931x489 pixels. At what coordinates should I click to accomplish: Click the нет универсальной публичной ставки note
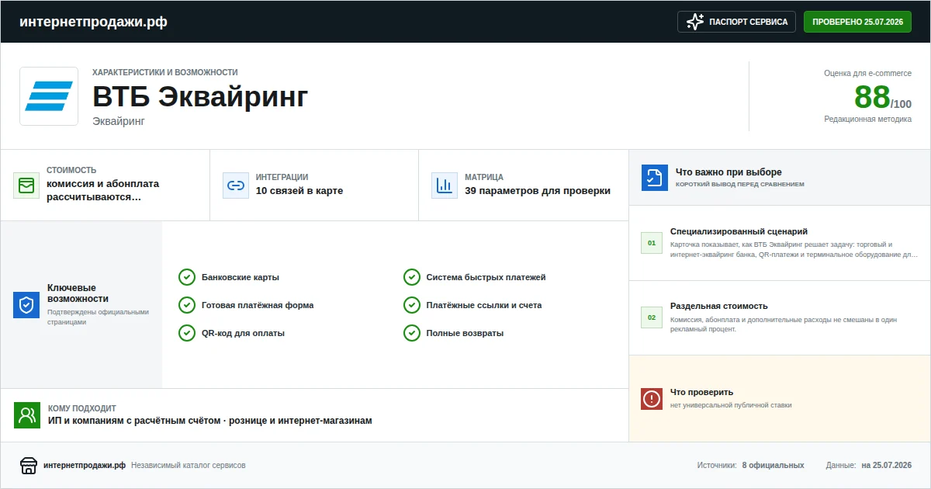tap(731, 405)
